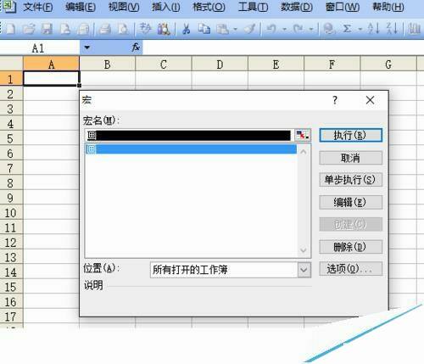Click the Select All corner button
The height and width of the screenshot is (364, 424).
coord(11,64)
